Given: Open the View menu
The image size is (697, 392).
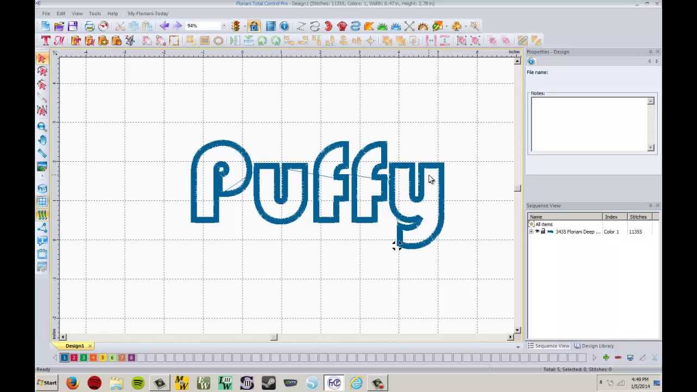Looking at the screenshot, I should [x=77, y=13].
